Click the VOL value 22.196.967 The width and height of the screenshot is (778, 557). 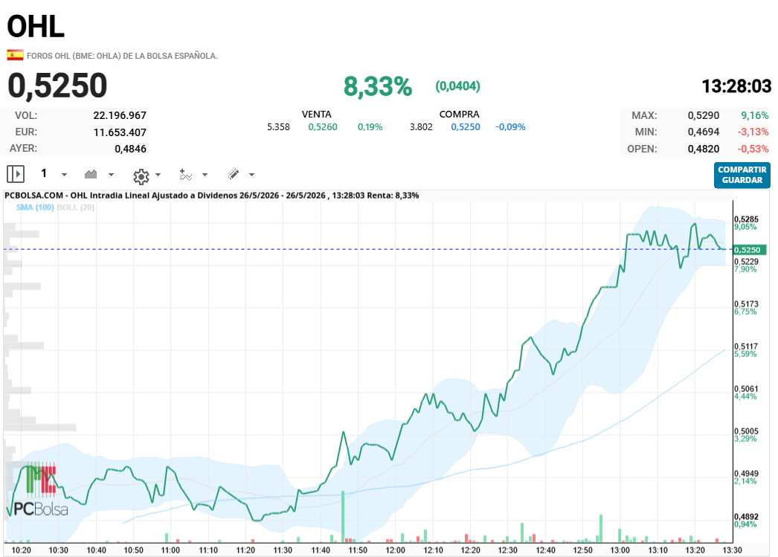(120, 115)
